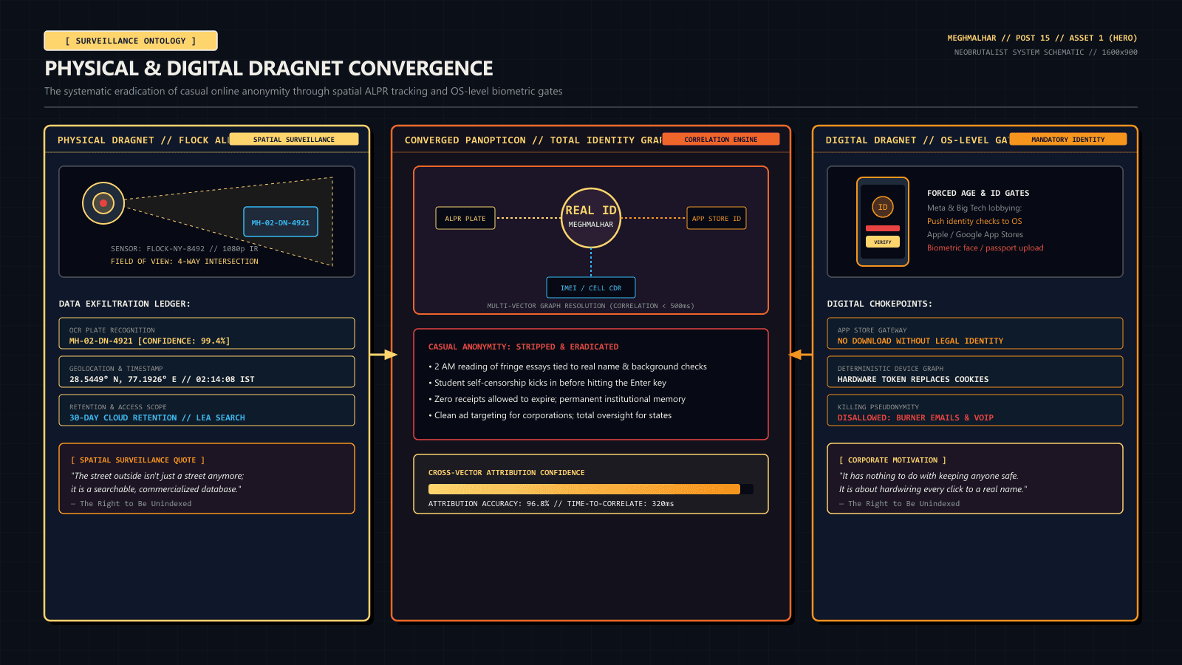Click the APP STORE GATEWAY chokepoint row
Viewport: 1182px width, 665px height.
(975, 333)
